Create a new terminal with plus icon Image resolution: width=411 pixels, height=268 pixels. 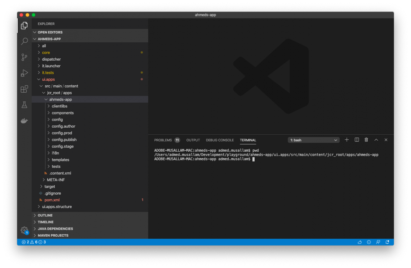[346, 139]
